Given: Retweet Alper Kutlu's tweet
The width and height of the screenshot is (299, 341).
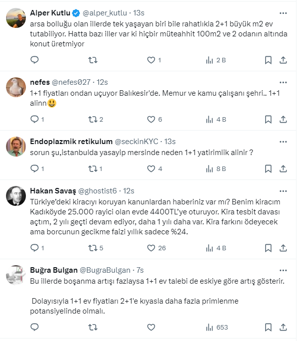Looking at the screenshot, I should (x=93, y=60).
